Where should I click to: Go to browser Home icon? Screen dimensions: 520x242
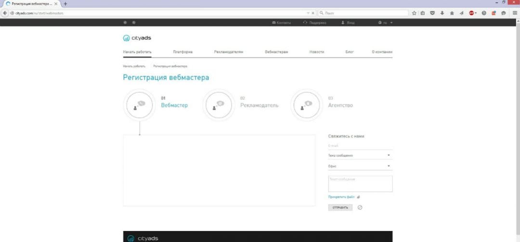(452, 13)
